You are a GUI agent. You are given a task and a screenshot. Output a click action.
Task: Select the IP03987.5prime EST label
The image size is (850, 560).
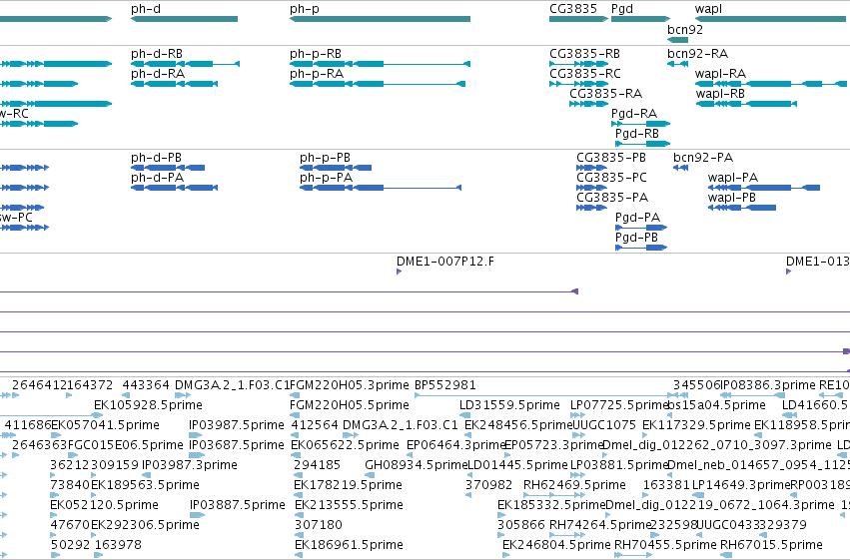point(237,425)
